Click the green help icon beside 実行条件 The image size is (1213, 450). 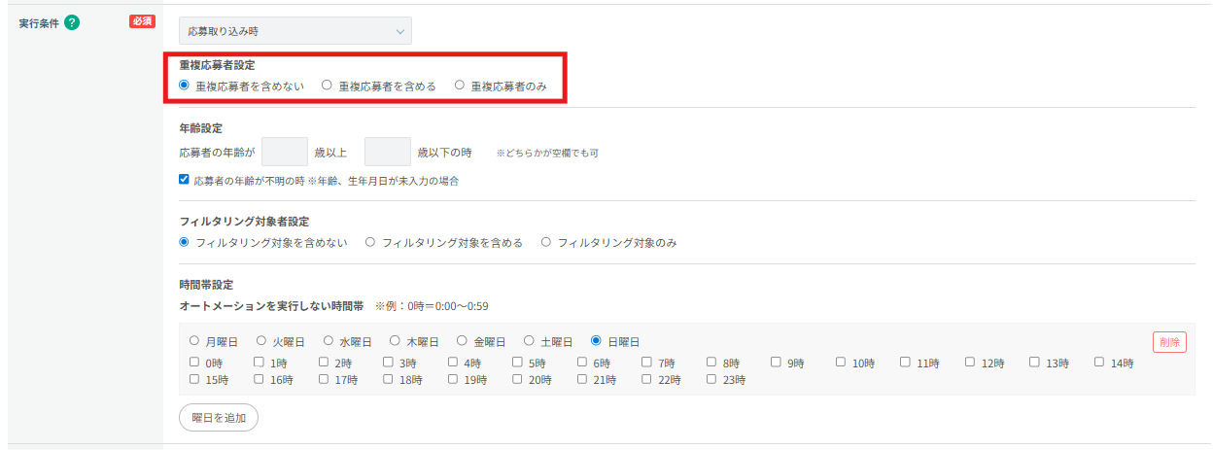click(72, 22)
